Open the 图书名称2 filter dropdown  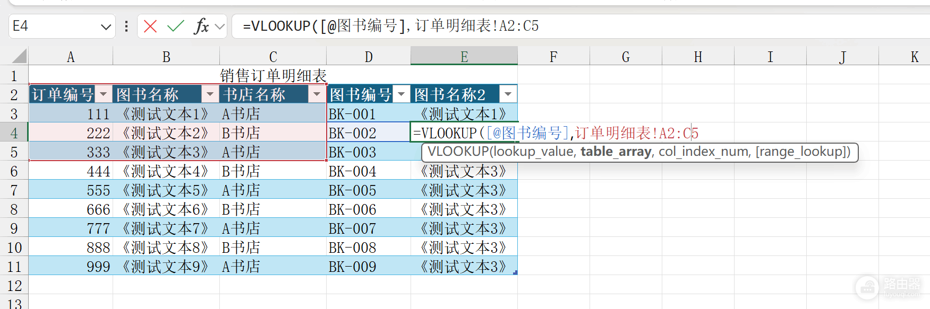tap(508, 94)
